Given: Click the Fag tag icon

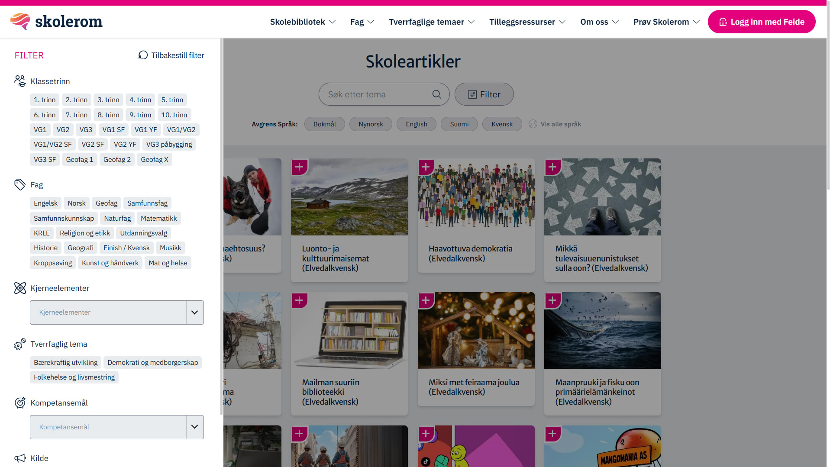Looking at the screenshot, I should click(x=20, y=184).
